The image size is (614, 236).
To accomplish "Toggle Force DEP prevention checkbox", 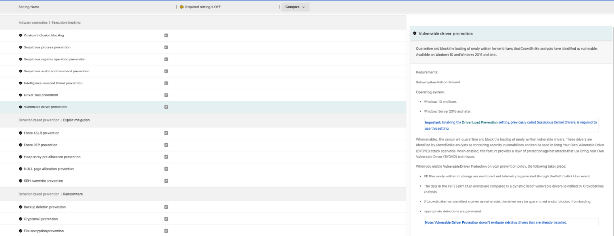I will [166, 145].
